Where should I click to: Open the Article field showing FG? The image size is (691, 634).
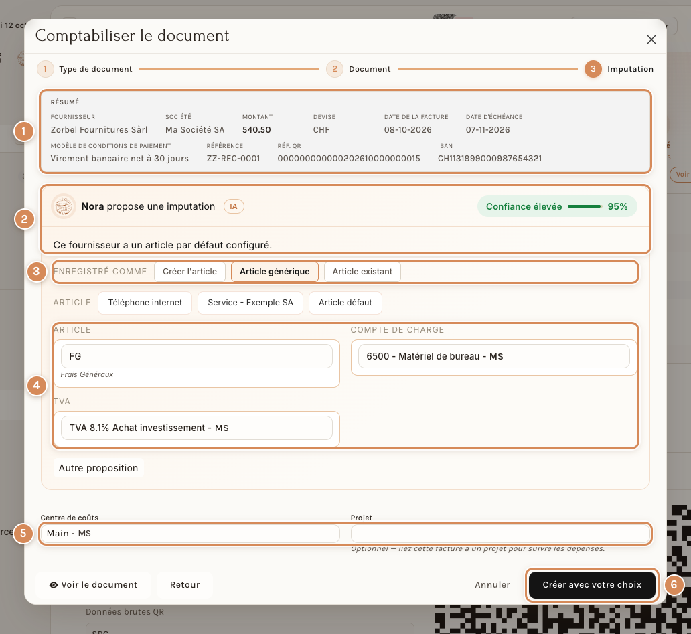pos(197,356)
